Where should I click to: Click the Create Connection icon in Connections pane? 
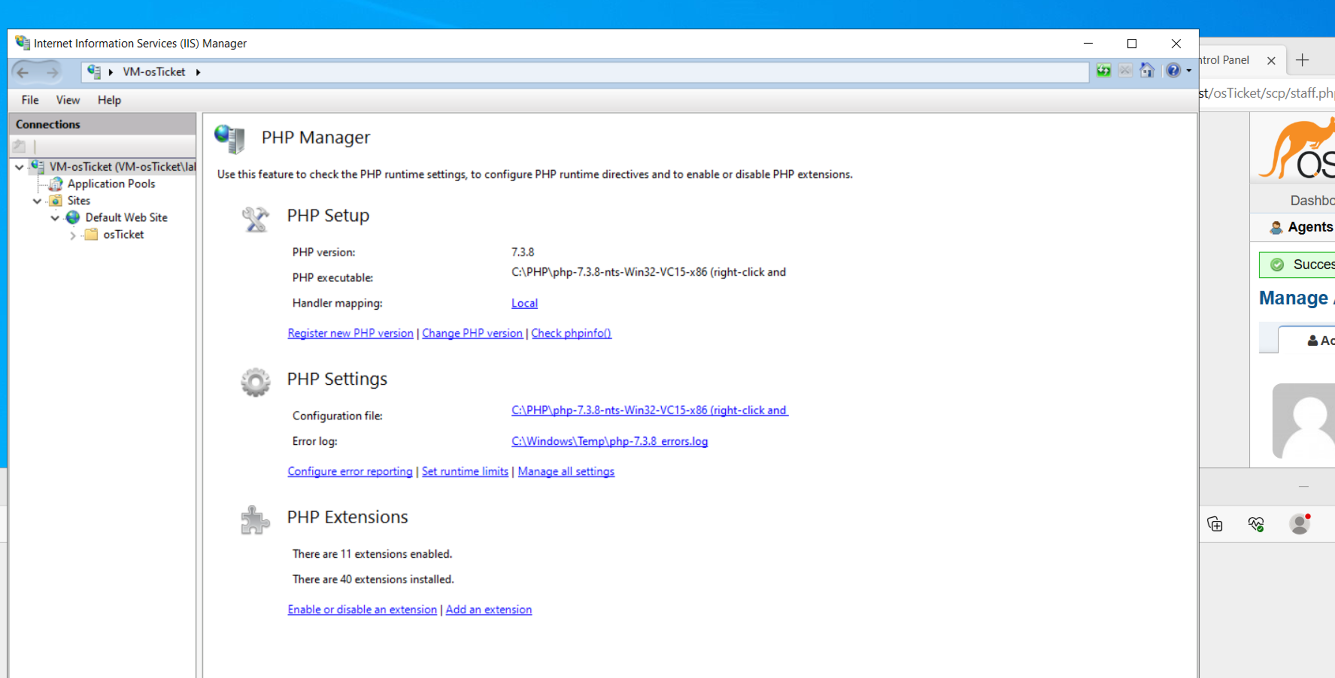(19, 147)
